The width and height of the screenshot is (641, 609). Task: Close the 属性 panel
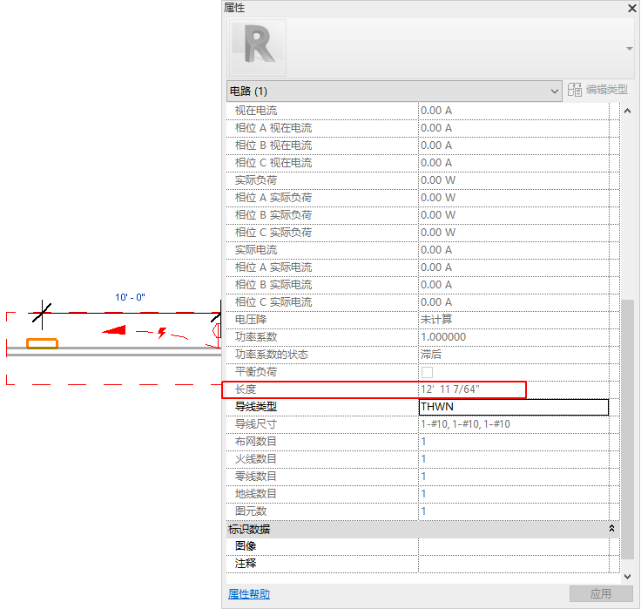pos(631,8)
